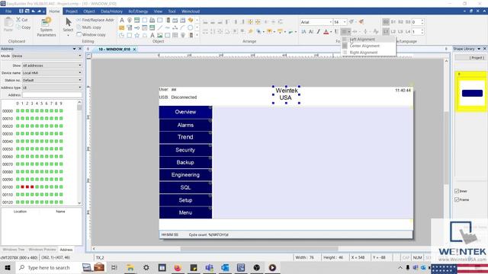The height and width of the screenshot is (274, 488).
Task: Increase font size with larger A icon
Action: [303, 31]
